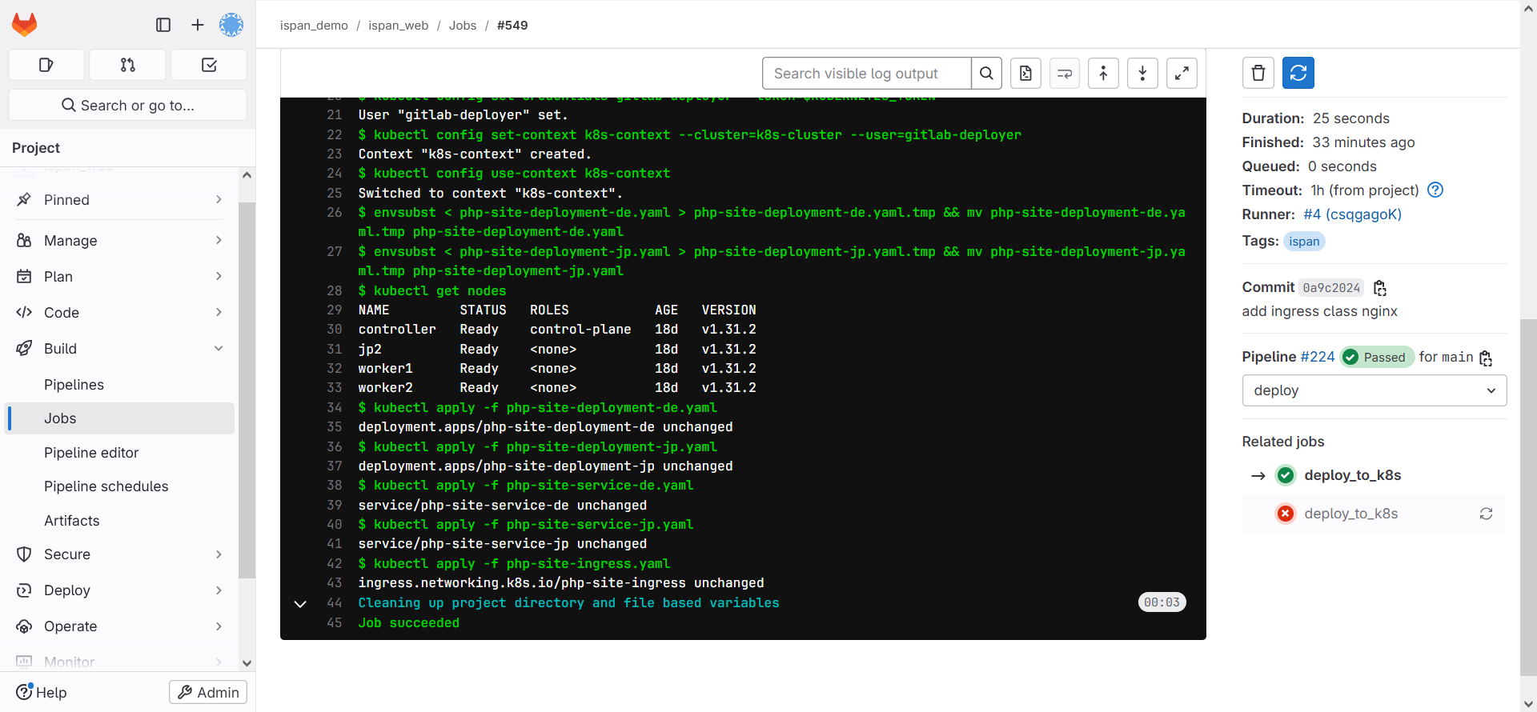Click commit message add ingress class nginx
The width and height of the screenshot is (1537, 712).
(1319, 311)
